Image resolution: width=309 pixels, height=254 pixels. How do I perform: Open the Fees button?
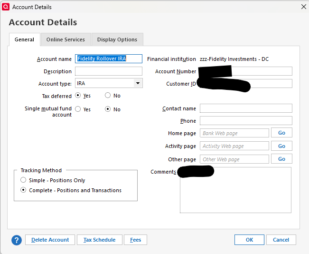136,240
